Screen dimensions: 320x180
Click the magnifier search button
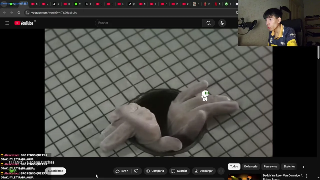(x=208, y=23)
